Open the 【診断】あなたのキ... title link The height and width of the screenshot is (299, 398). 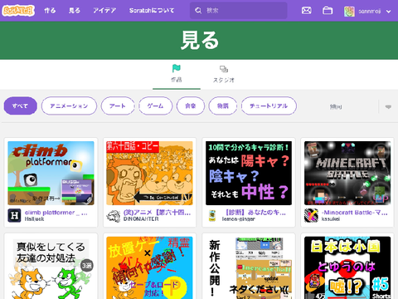coord(255,213)
